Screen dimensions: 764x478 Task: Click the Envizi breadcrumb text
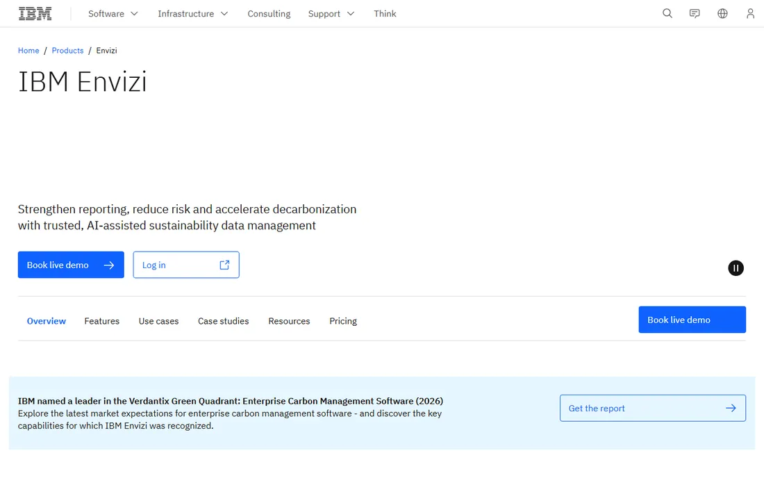click(x=106, y=51)
